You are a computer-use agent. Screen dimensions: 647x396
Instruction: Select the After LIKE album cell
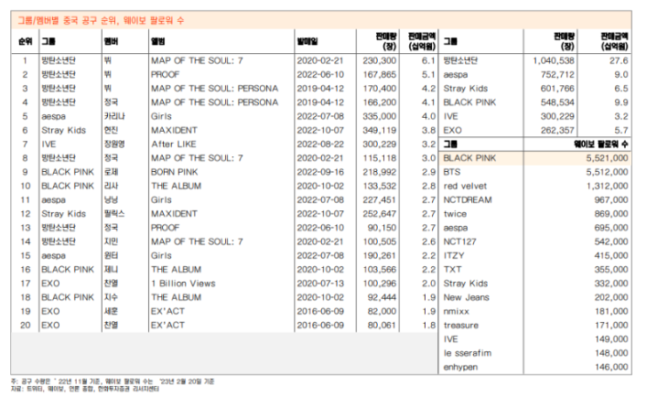click(174, 144)
